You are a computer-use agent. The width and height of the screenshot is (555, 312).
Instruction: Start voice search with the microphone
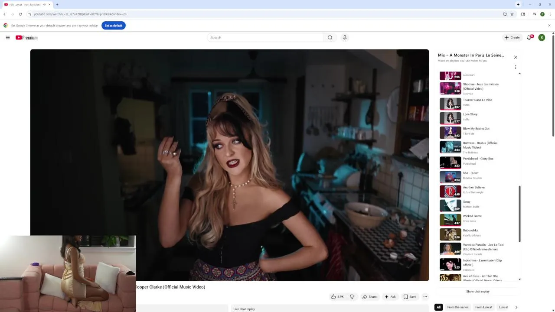(x=345, y=38)
